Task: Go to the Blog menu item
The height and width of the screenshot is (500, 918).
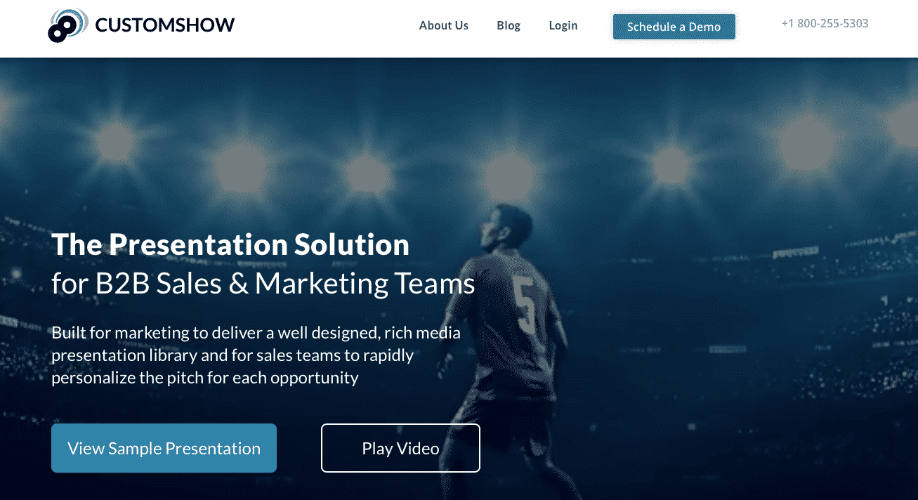Action: click(509, 25)
